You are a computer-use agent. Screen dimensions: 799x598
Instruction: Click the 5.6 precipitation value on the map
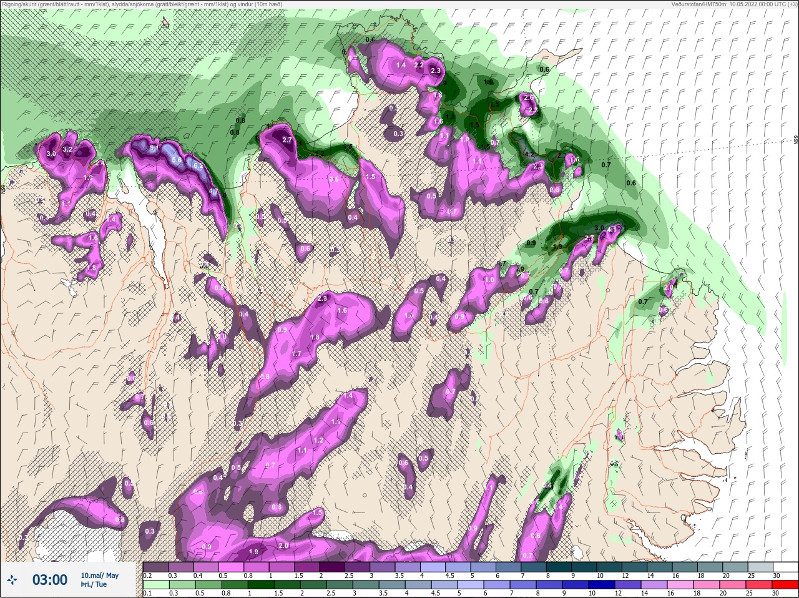point(177,160)
